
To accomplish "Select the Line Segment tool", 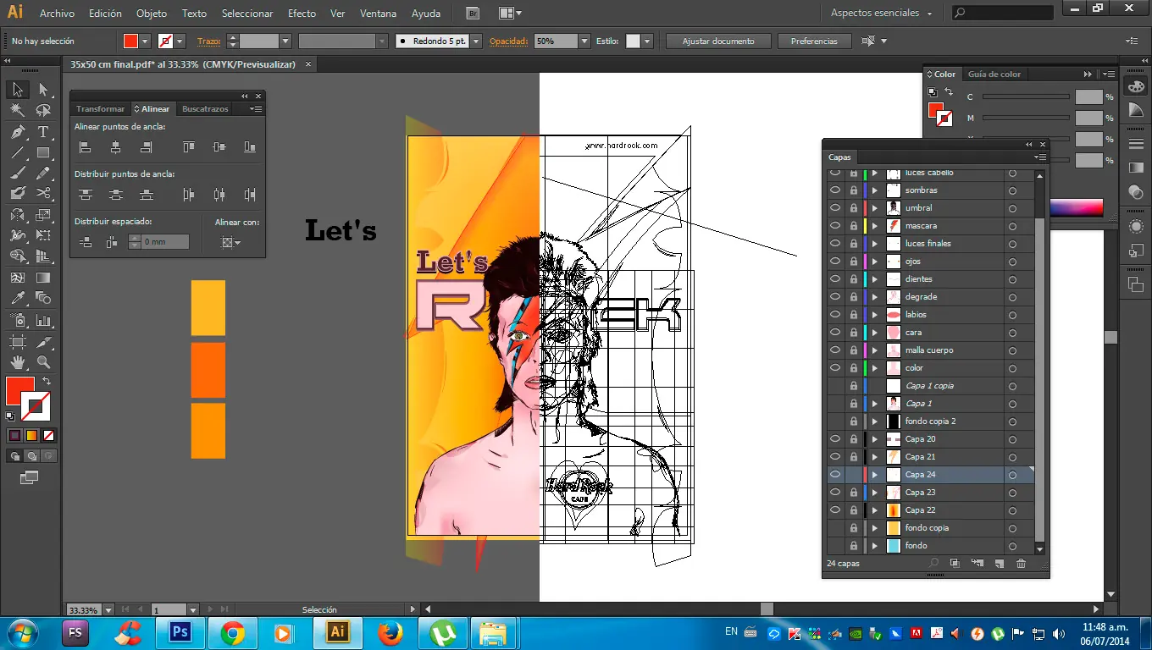I will pos(17,152).
